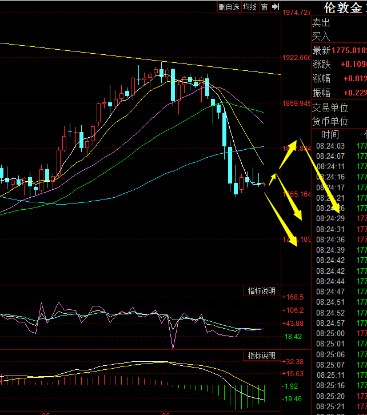Image resolution: width=367 pixels, height=415 pixels.
Task: Click the -1.92 MACD scale value
Action: coord(290,386)
